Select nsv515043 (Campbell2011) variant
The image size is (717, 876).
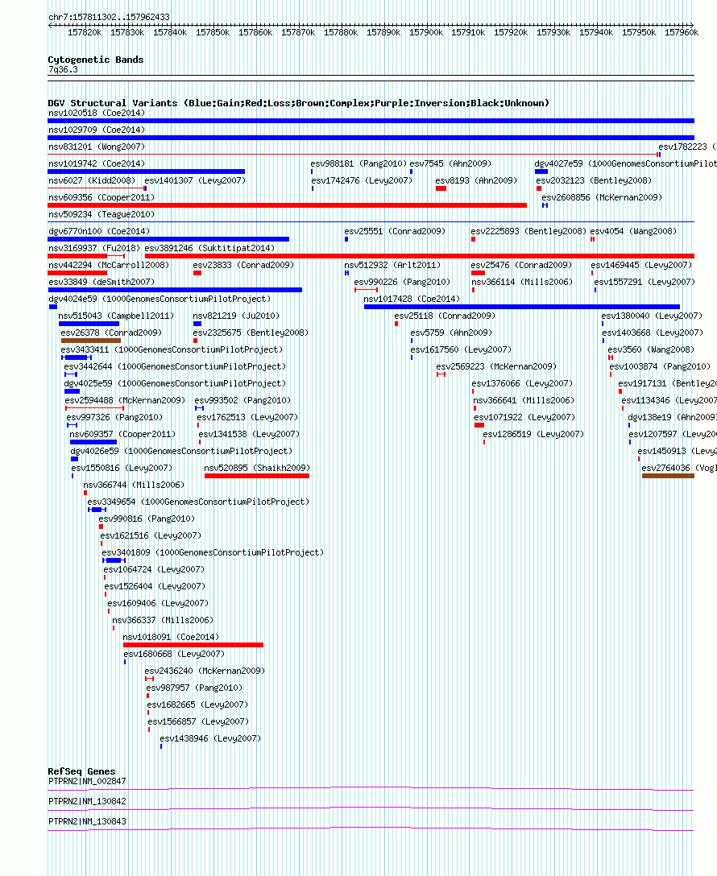(x=116, y=316)
